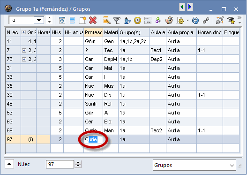This screenshot has height=175, width=247.
Task: Select the Dep2 room cell
Action: pyautogui.click(x=158, y=59)
